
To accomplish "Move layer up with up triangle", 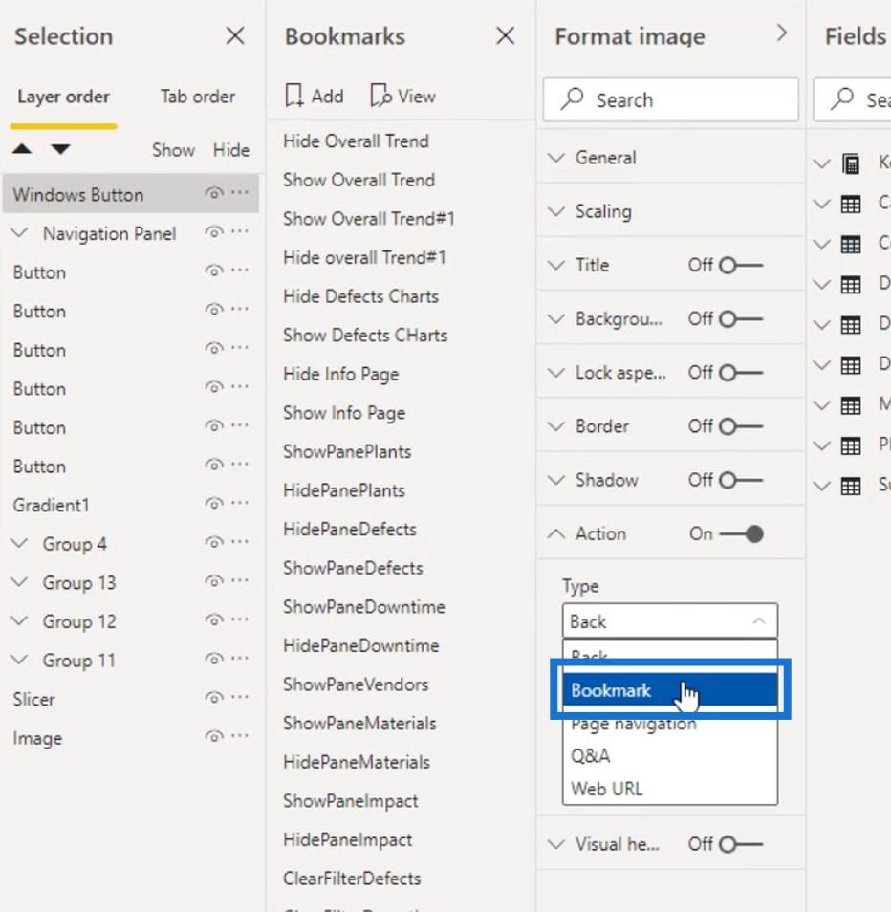I will 22,149.
